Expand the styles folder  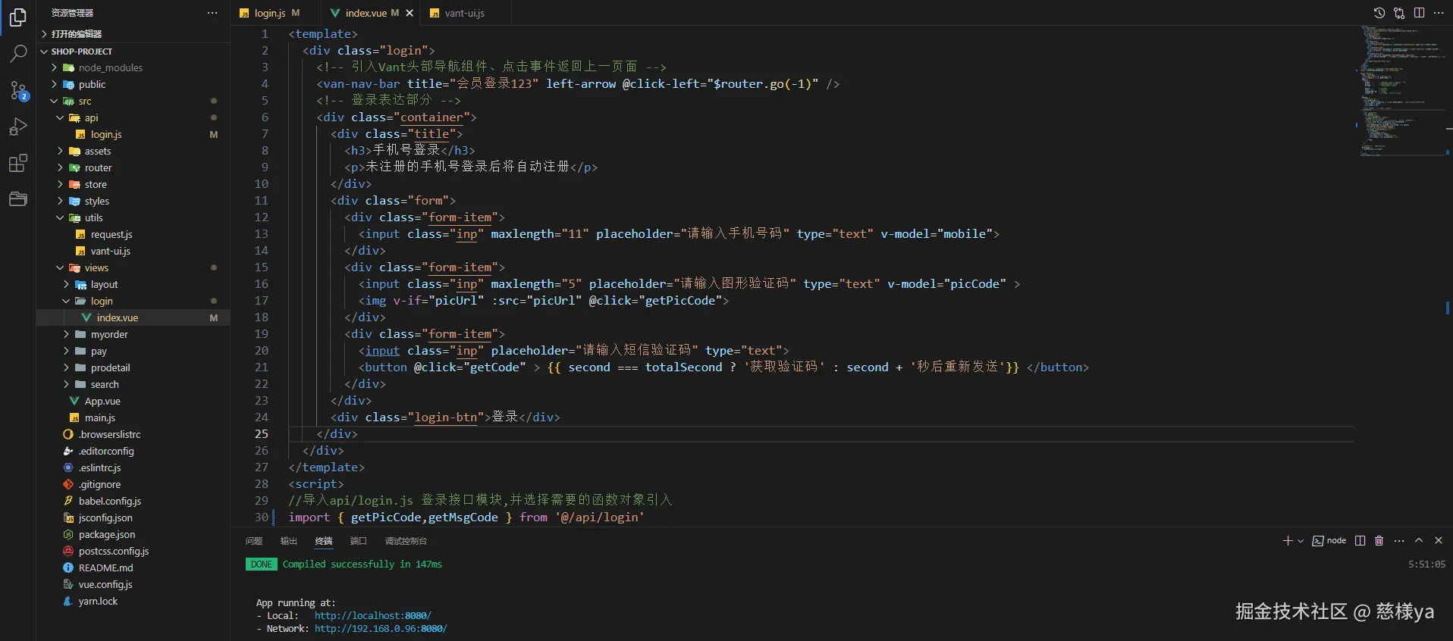133,201
